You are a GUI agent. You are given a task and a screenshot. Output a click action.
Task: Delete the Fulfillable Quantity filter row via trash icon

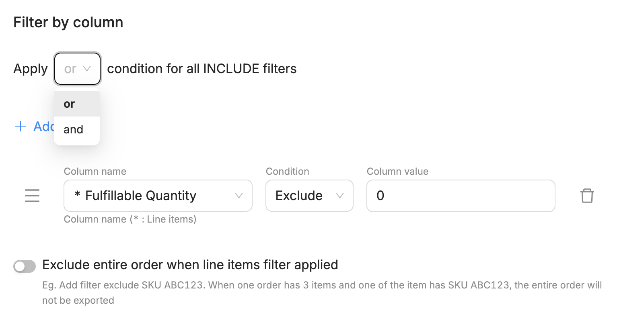coord(587,196)
